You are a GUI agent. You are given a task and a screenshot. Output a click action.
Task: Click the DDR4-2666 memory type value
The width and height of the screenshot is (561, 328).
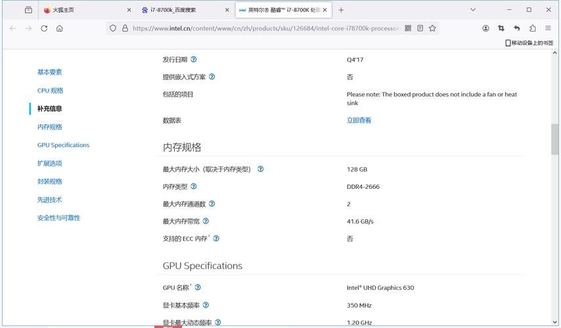[x=363, y=186]
